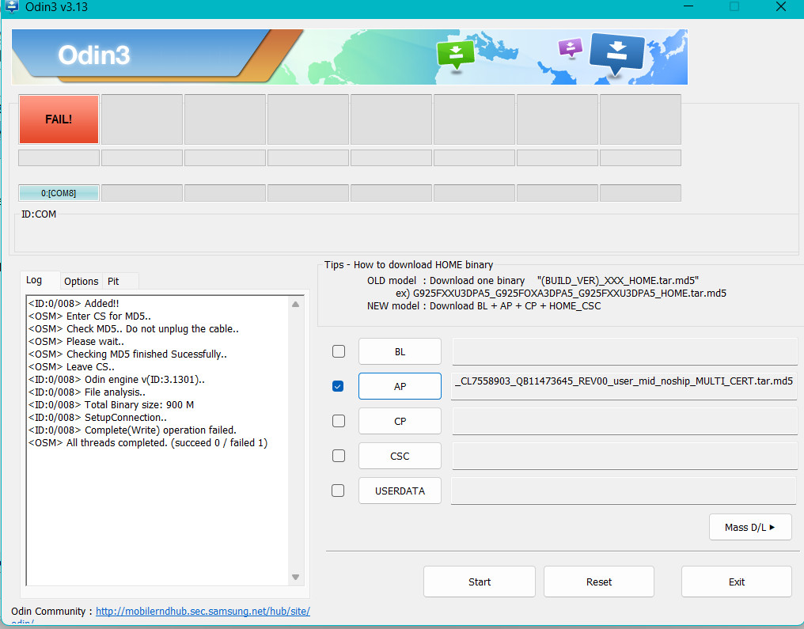Close the Odin3 window
The height and width of the screenshot is (629, 804).
(780, 6)
